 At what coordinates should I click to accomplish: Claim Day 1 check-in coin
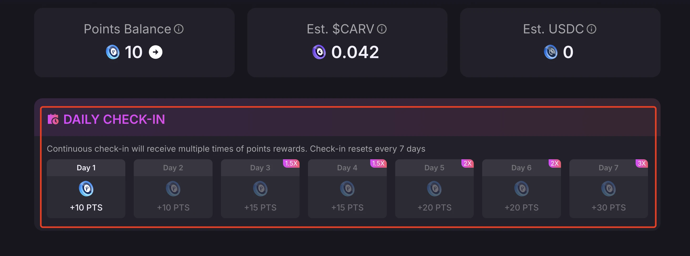click(x=86, y=189)
